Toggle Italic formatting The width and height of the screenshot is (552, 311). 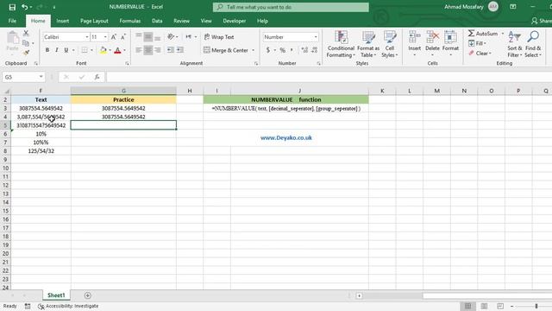click(x=57, y=50)
